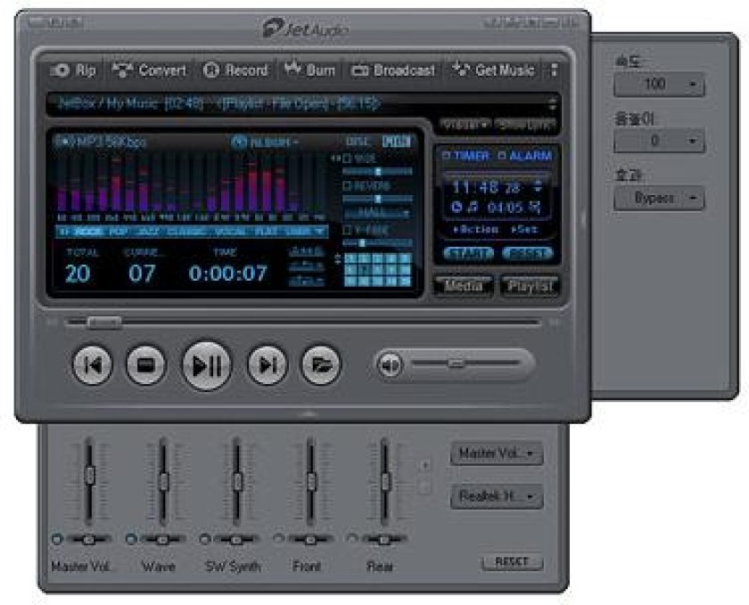Click the clock icon in the timer panel
Screen dimensions: 749x605
457,207
